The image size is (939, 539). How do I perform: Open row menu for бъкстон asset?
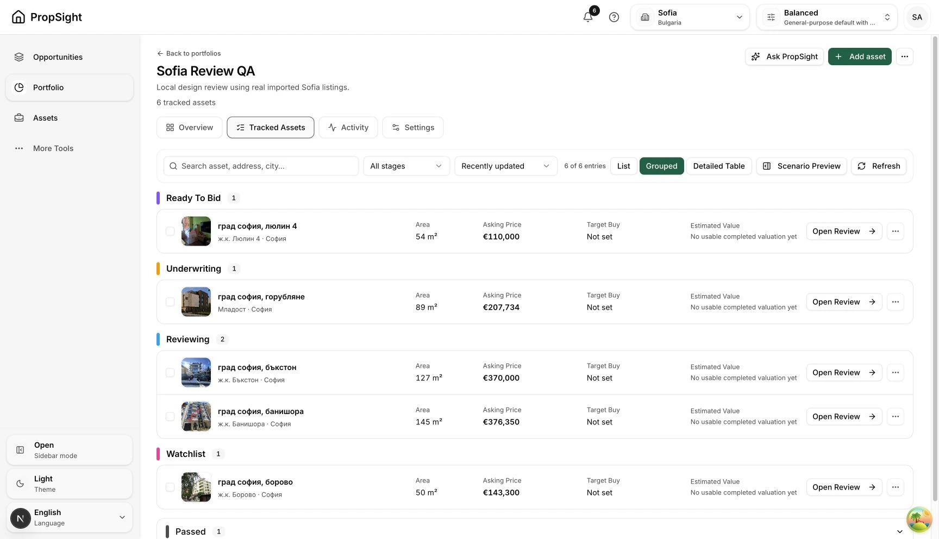895,373
